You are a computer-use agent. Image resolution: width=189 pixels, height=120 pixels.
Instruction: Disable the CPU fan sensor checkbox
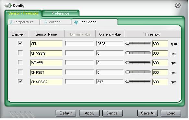(20, 43)
